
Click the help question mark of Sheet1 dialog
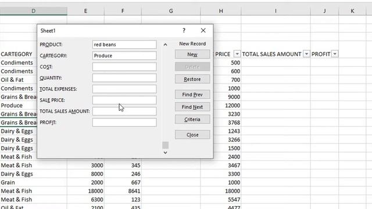(184, 30)
